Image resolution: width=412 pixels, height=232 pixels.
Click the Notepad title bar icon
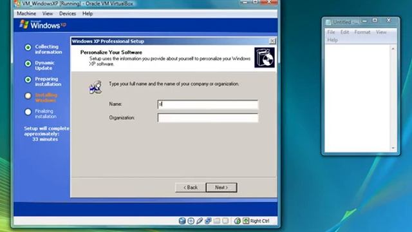pos(328,23)
